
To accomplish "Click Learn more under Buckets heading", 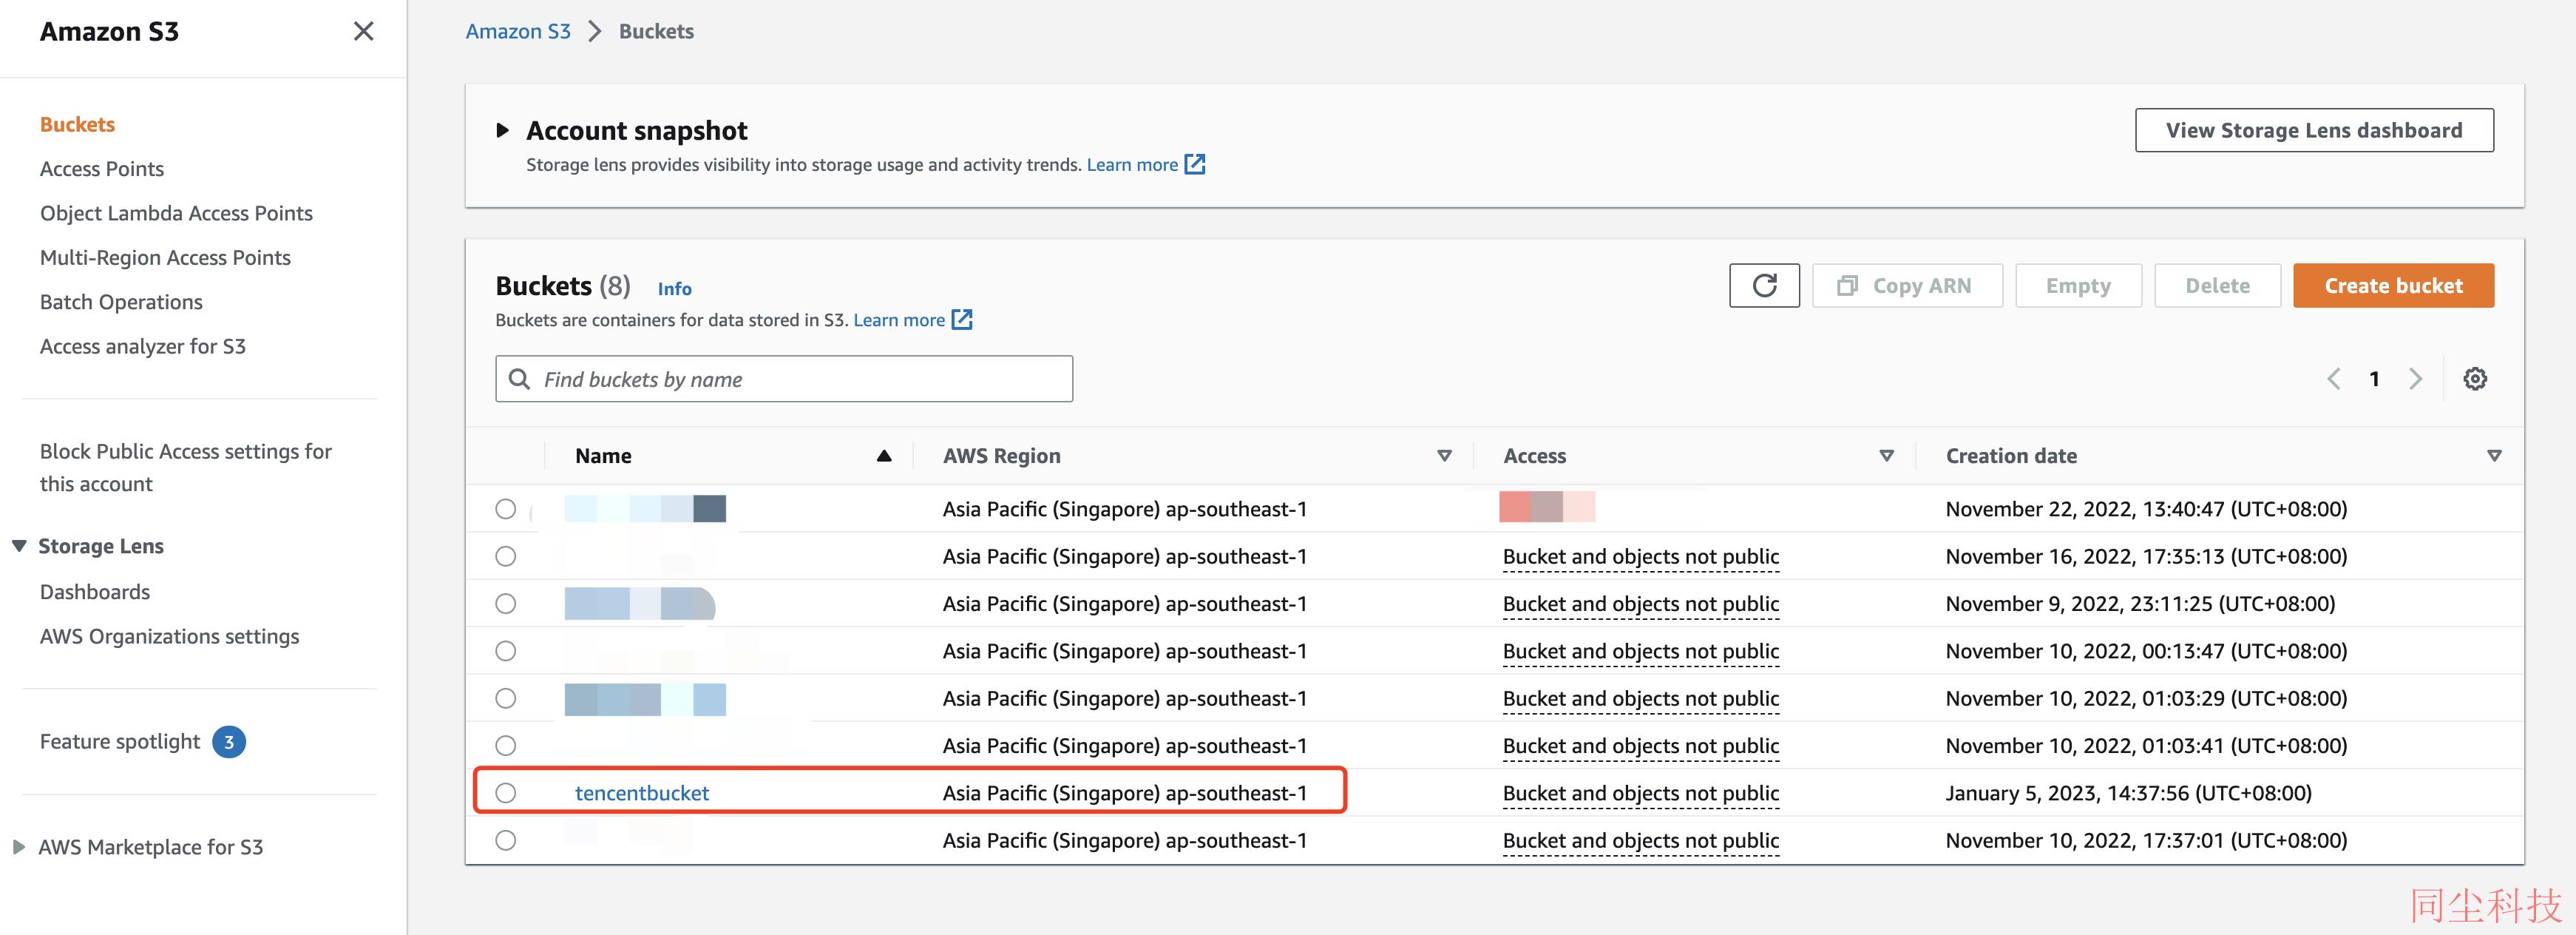I will [x=899, y=320].
